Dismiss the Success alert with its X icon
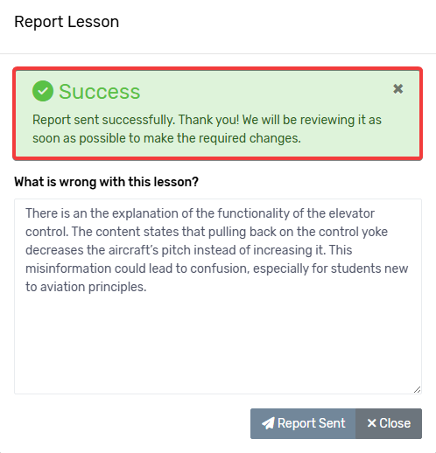This screenshot has width=436, height=453. click(397, 88)
